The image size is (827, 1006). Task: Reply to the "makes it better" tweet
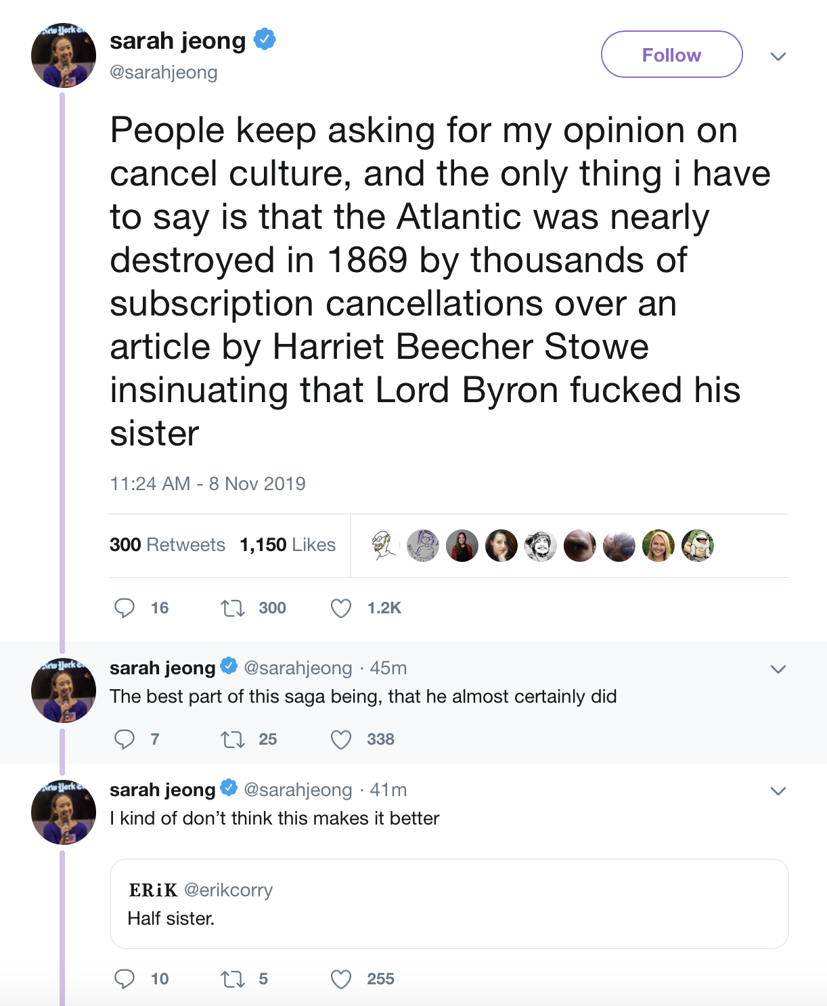[x=125, y=979]
